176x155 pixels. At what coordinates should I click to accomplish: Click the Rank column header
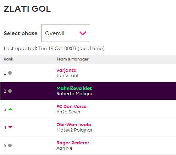[x=9, y=59]
